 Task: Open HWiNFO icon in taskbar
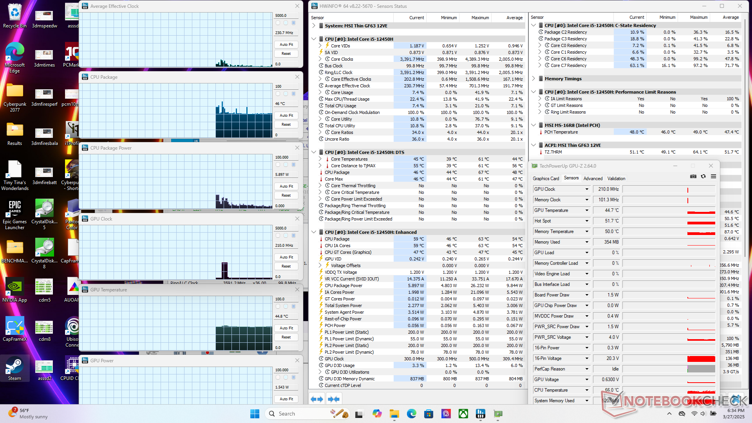click(x=481, y=414)
